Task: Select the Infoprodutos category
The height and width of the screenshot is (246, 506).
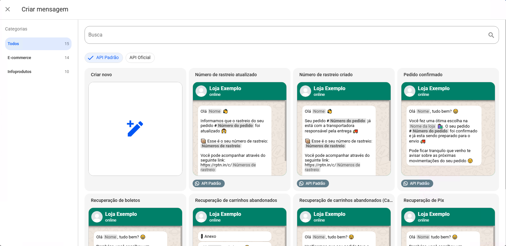Action: [38, 72]
